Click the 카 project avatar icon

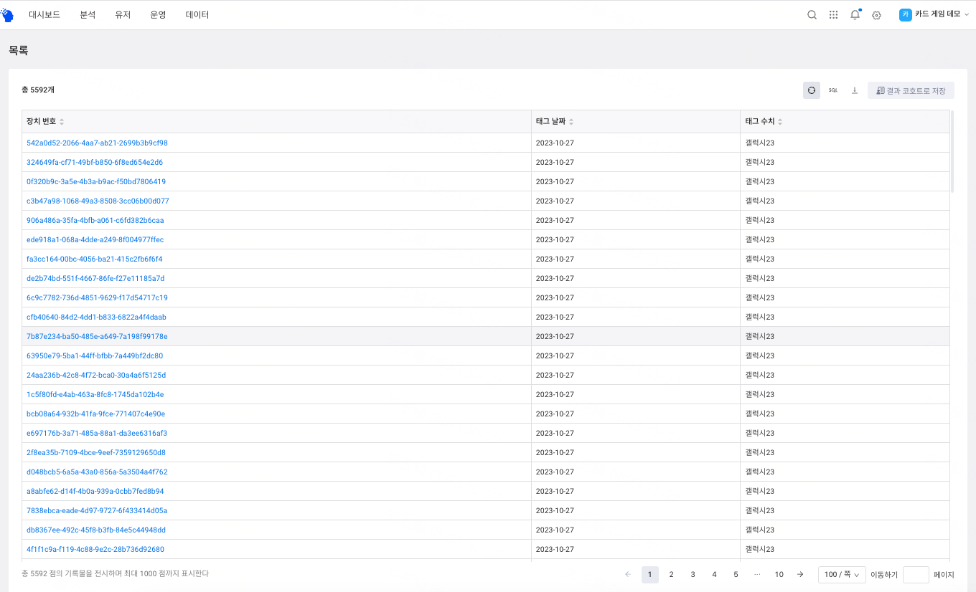tap(905, 14)
